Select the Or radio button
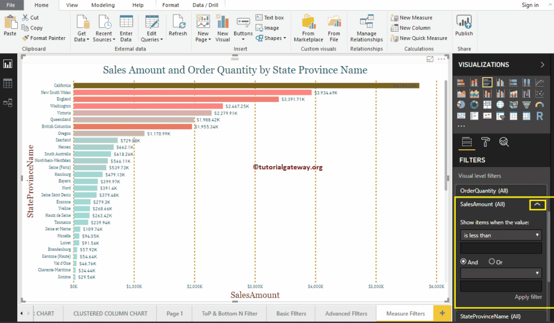This screenshot has width=554, height=323. pos(491,261)
